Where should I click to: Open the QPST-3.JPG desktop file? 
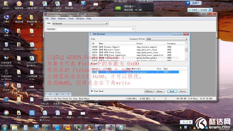click(x=96, y=5)
